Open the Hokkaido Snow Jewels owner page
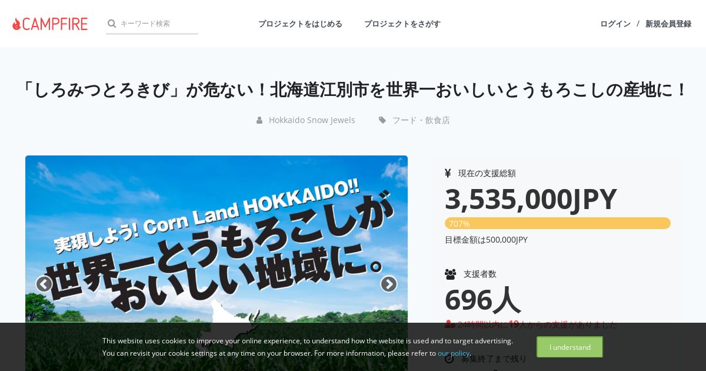Viewport: 706px width, 371px height. (312, 120)
